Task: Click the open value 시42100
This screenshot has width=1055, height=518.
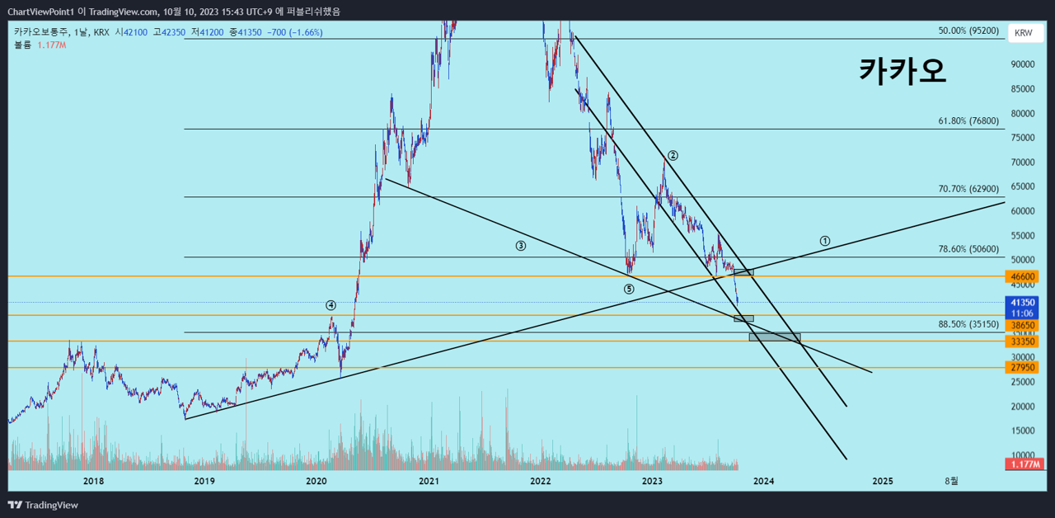Action: click(130, 32)
